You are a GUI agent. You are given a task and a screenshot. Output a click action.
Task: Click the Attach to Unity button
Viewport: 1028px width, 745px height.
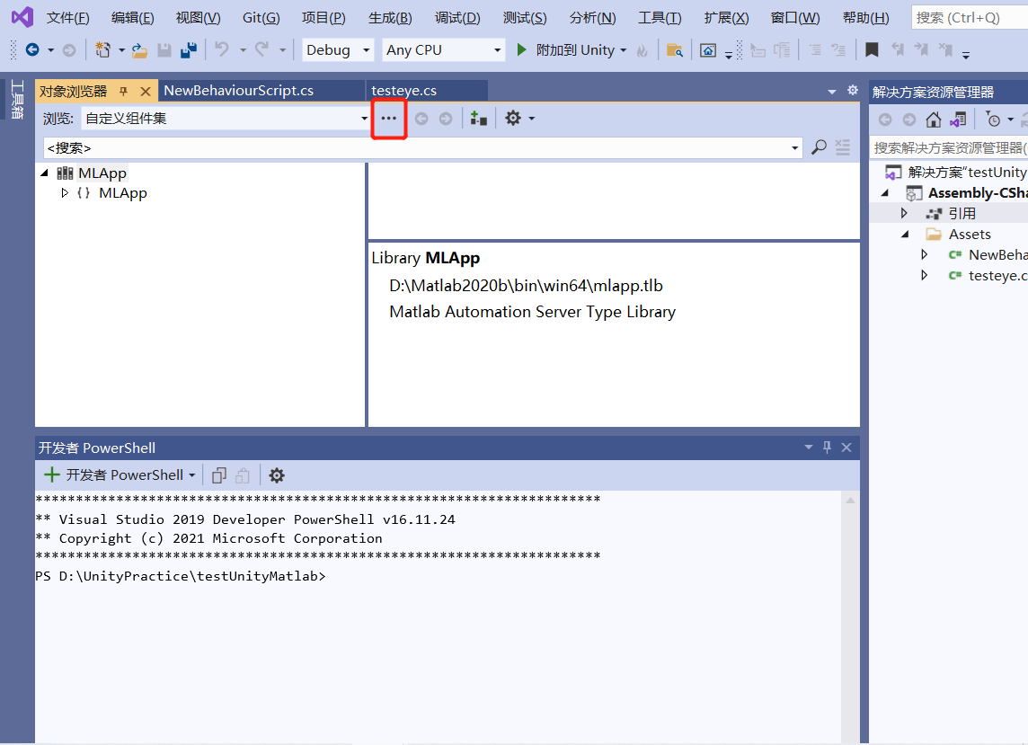coord(571,50)
